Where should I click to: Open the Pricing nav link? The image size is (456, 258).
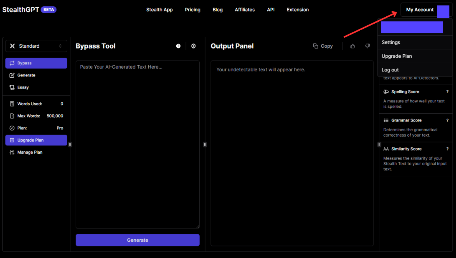tap(193, 10)
